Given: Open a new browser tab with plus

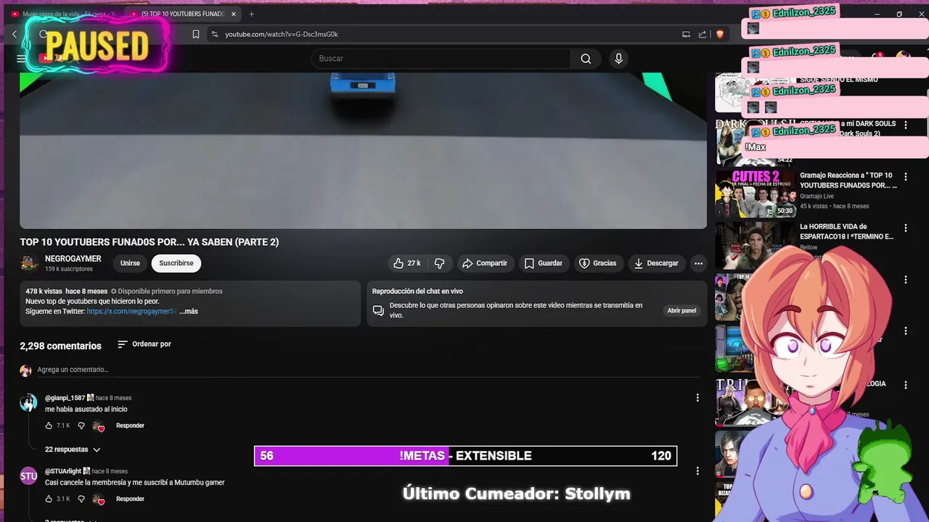Looking at the screenshot, I should tap(252, 14).
